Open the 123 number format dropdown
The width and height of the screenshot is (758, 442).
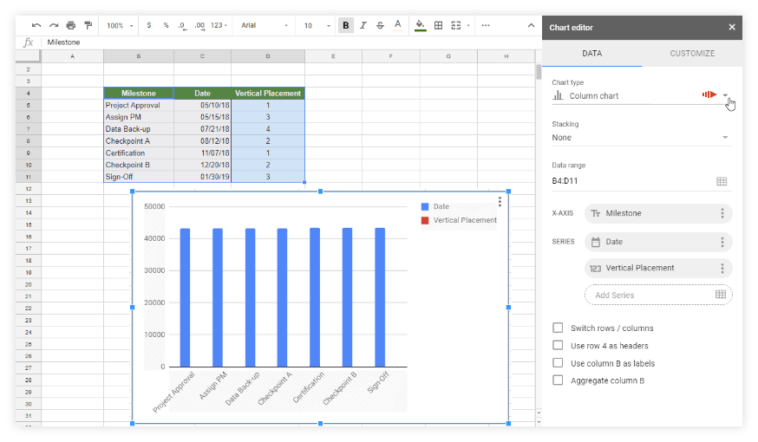(x=219, y=25)
